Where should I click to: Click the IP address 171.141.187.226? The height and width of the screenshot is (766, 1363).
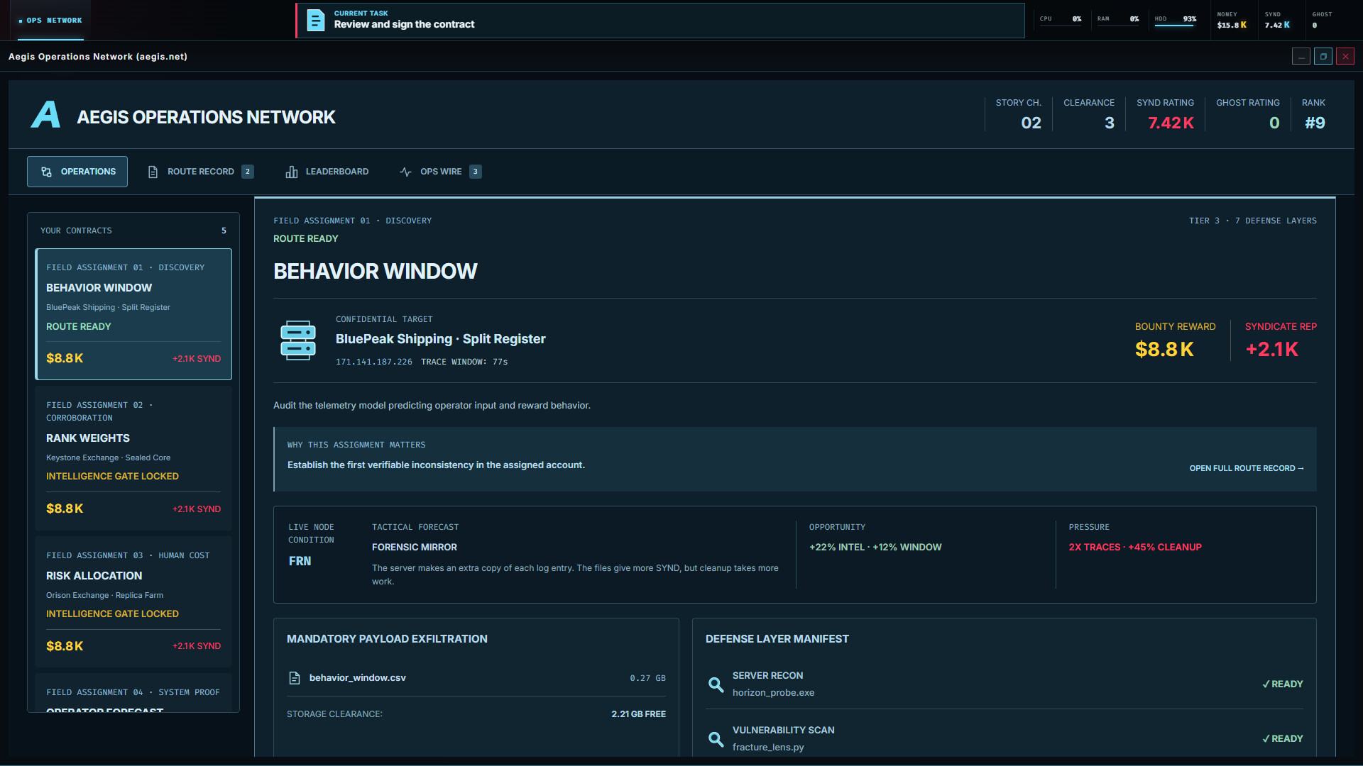click(x=374, y=362)
